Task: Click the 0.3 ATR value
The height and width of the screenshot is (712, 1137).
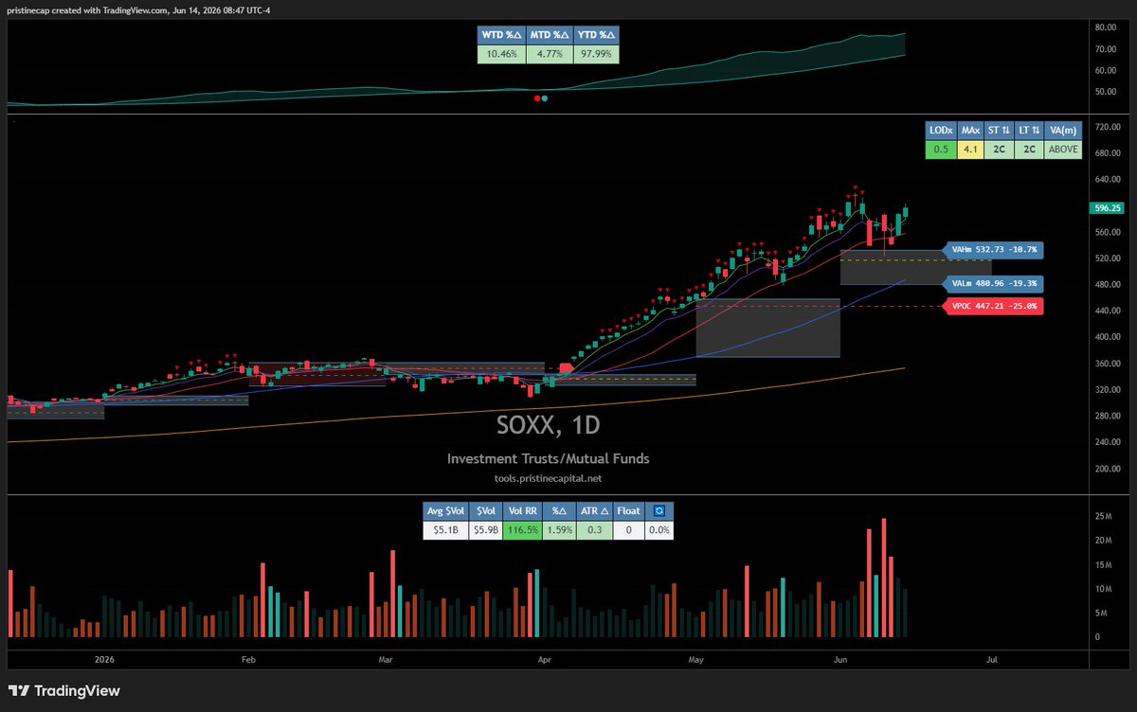Action: click(x=593, y=531)
